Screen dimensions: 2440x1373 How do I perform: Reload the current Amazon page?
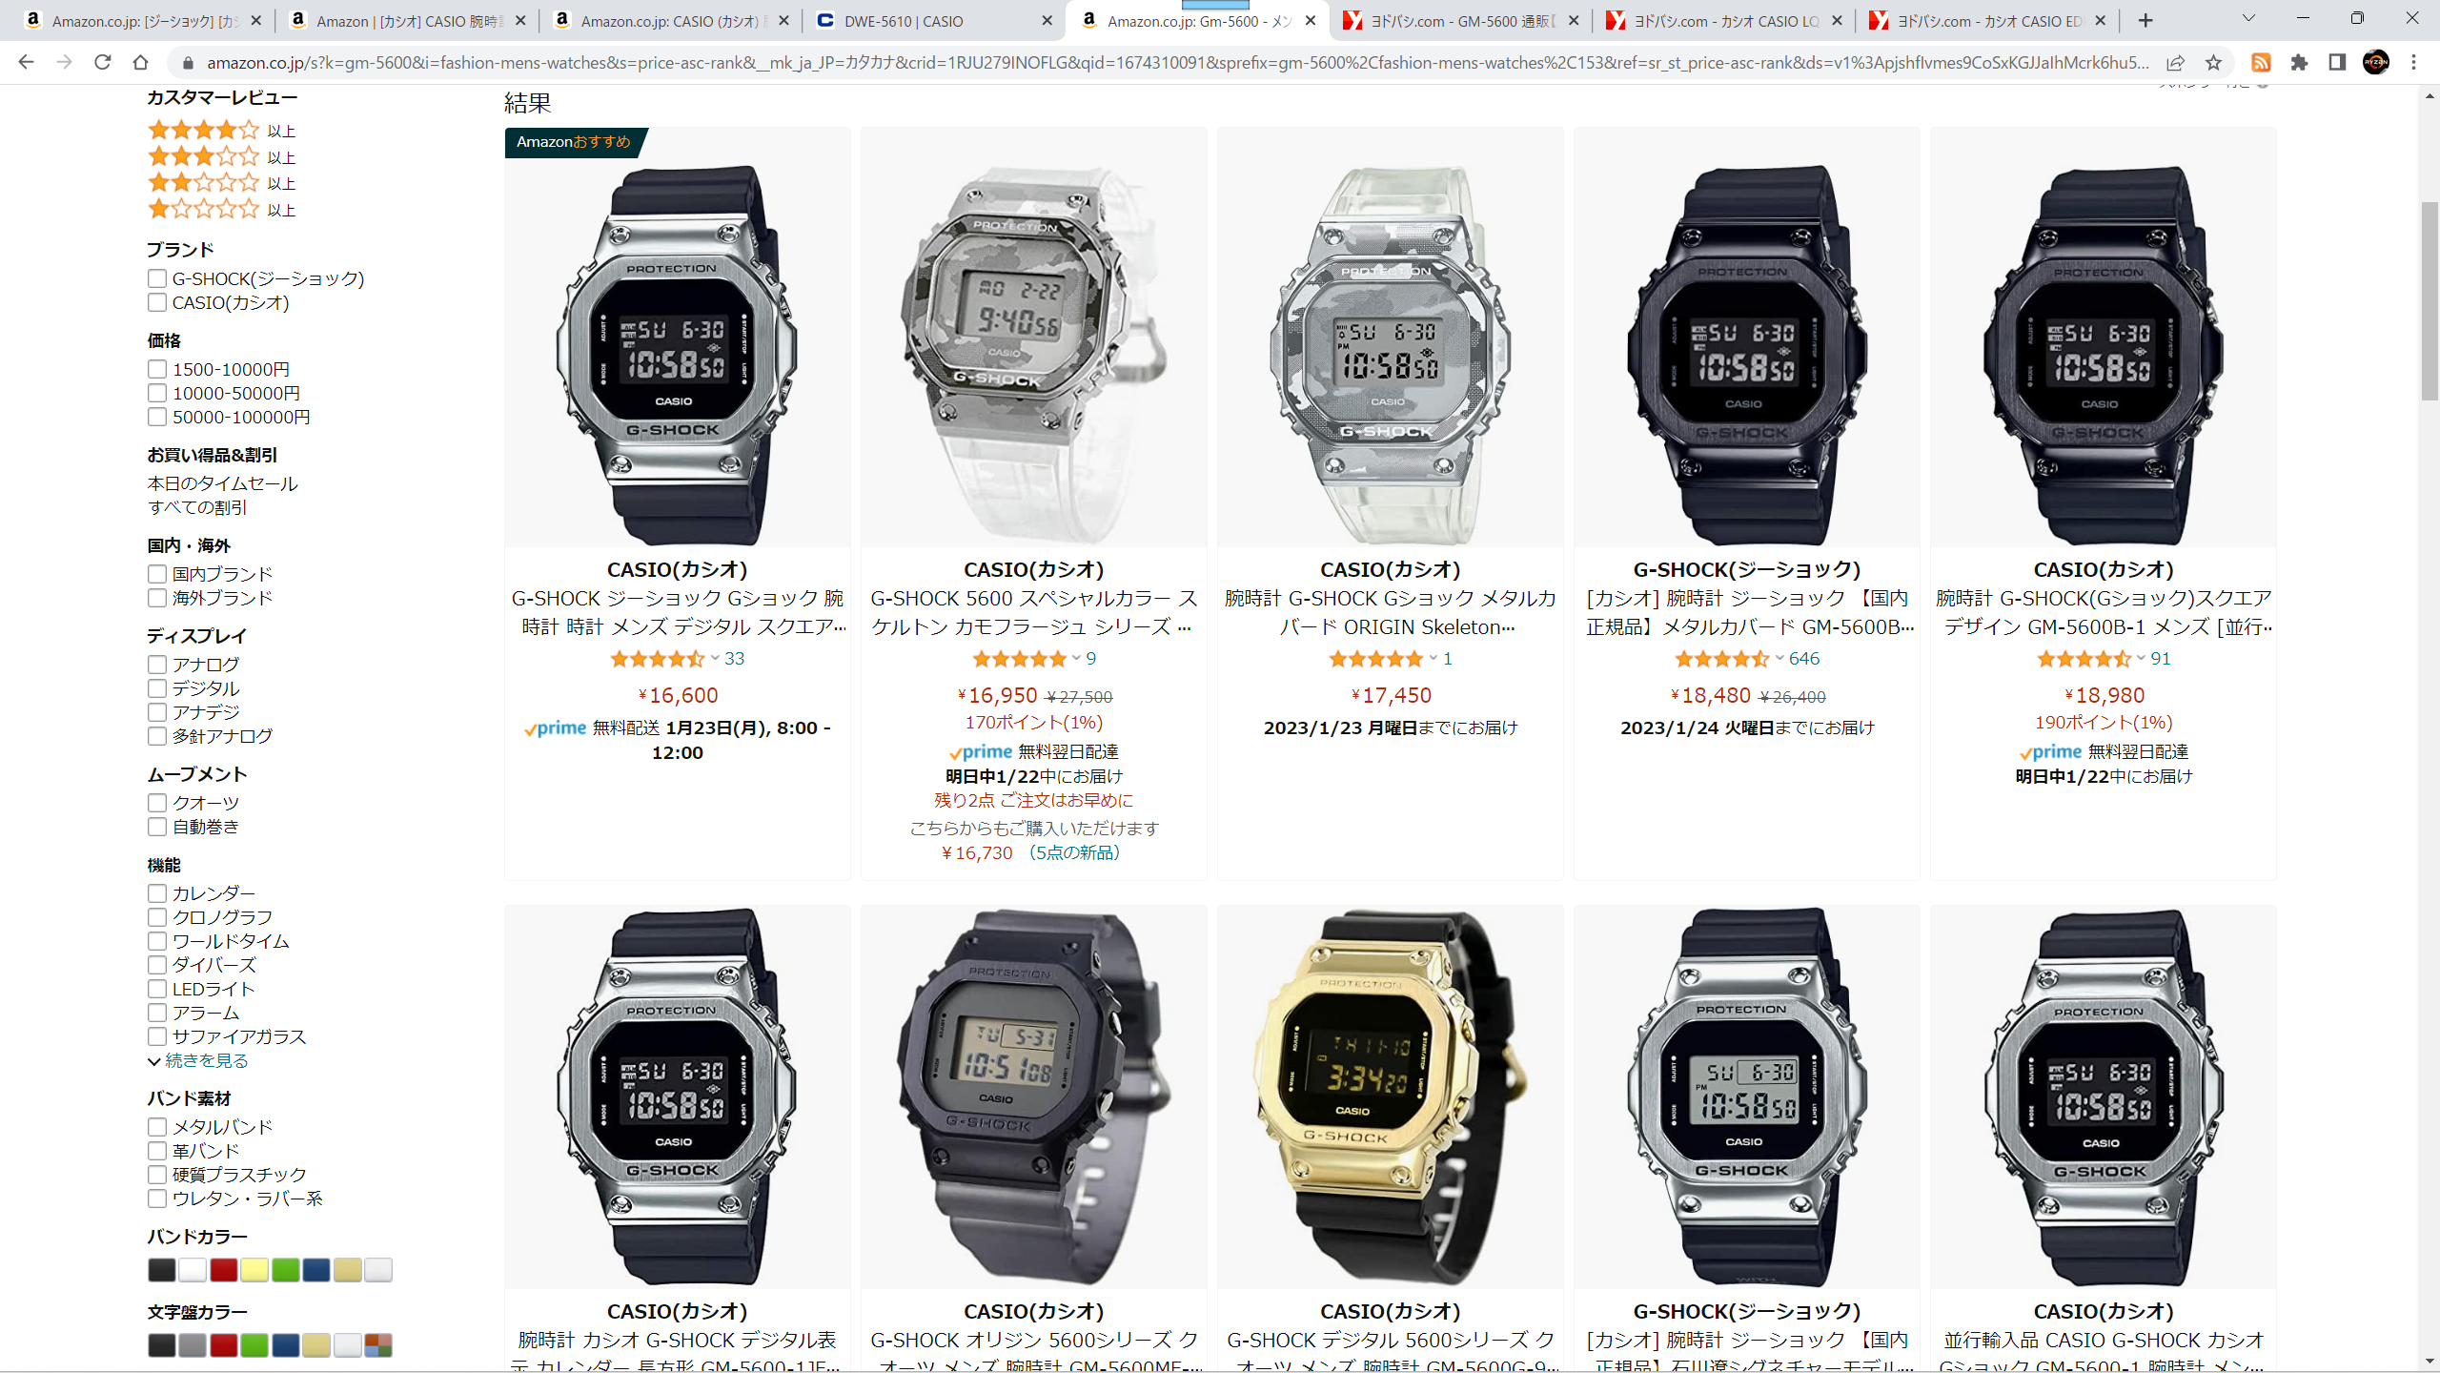pyautogui.click(x=102, y=62)
